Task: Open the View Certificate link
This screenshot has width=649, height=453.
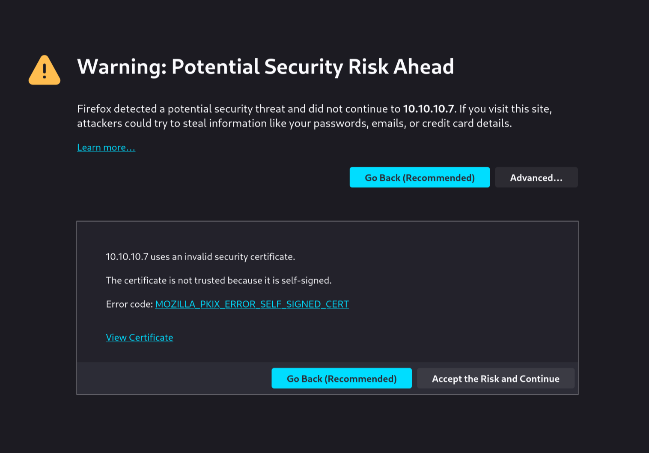Action: pyautogui.click(x=140, y=338)
